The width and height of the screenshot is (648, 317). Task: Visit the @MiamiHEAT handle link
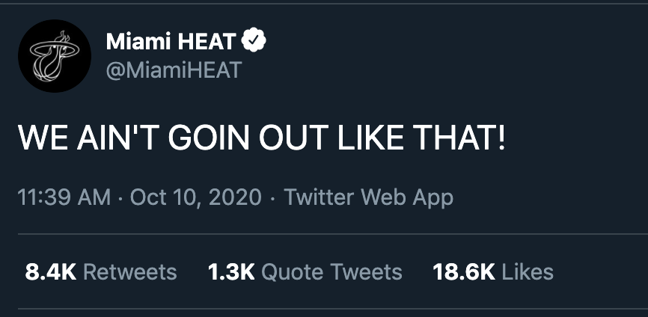pyautogui.click(x=174, y=70)
